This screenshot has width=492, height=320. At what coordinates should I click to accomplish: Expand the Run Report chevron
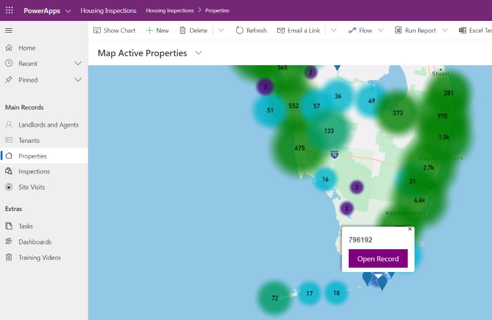(445, 30)
